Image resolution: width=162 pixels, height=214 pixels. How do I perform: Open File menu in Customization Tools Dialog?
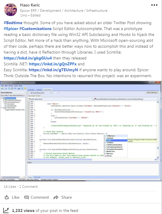click(x=3, y=86)
